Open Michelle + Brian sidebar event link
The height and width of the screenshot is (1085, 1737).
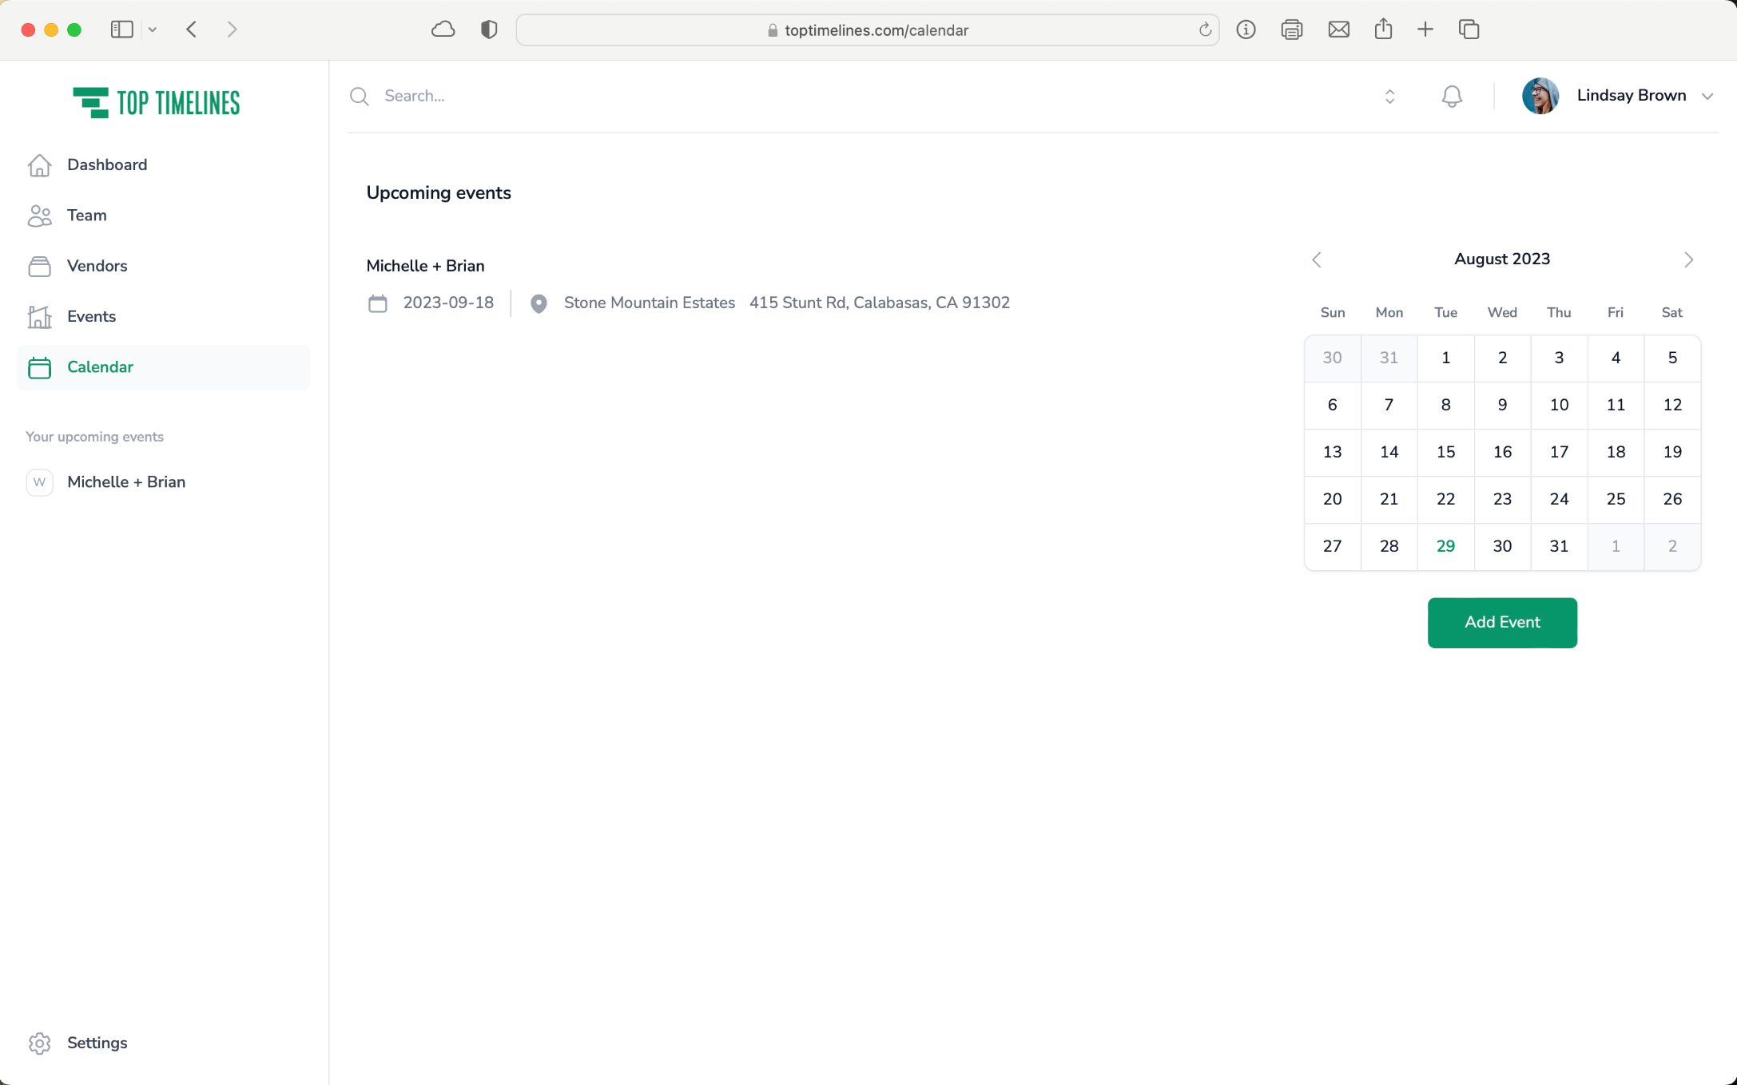click(126, 482)
